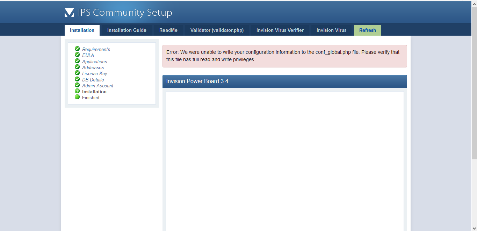Open the Invision Virus tab
Image resolution: width=477 pixels, height=231 pixels.
[332, 30]
